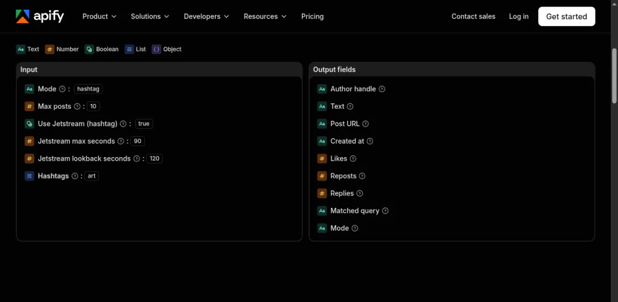Click the help icon next to Replies
This screenshot has width=618, height=302.
[x=360, y=193]
